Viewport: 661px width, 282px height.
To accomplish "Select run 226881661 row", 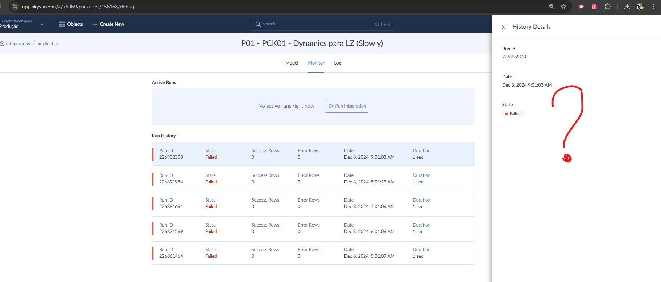I will 313,203.
